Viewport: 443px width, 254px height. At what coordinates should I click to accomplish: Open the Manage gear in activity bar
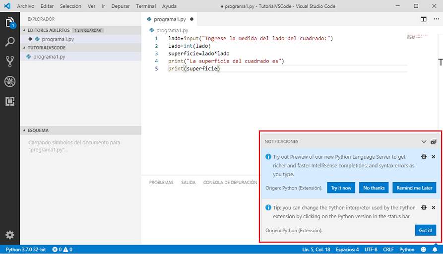coord(9,235)
